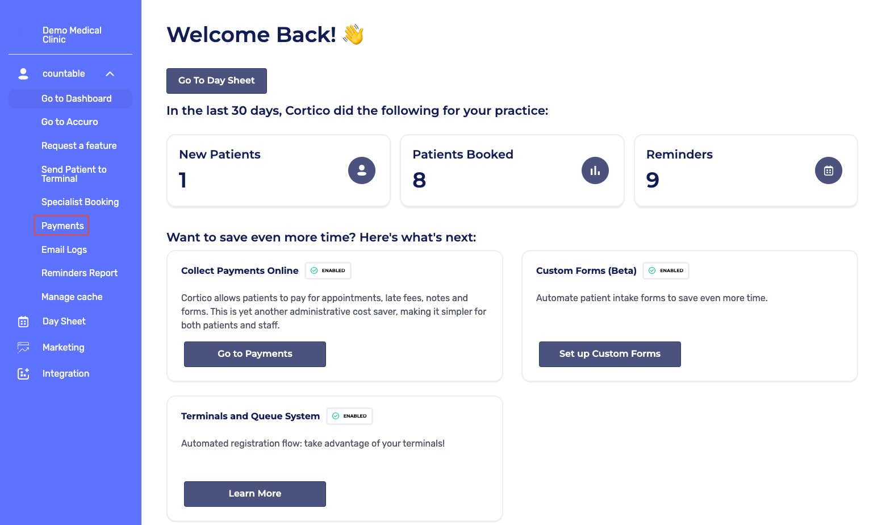Click the Day Sheet calendar icon

point(23,322)
